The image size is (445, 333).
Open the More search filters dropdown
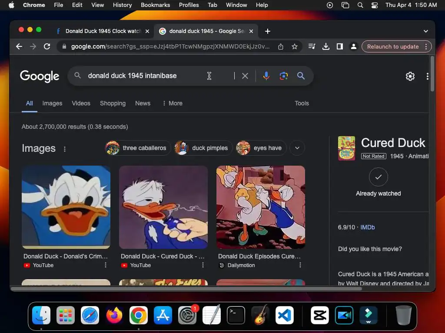click(172, 103)
